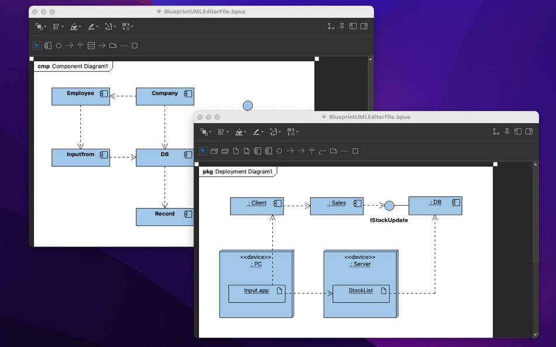Screen dimensions: 556x347
Task: Click the '<<device>> : Server' node title
Action: click(x=360, y=261)
